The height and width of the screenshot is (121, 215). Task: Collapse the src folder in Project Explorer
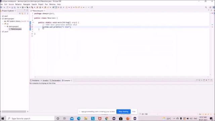[3, 24]
